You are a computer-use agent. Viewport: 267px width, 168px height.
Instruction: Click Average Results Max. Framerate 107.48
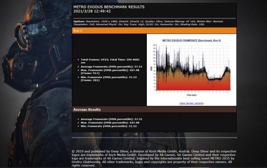click(110, 123)
